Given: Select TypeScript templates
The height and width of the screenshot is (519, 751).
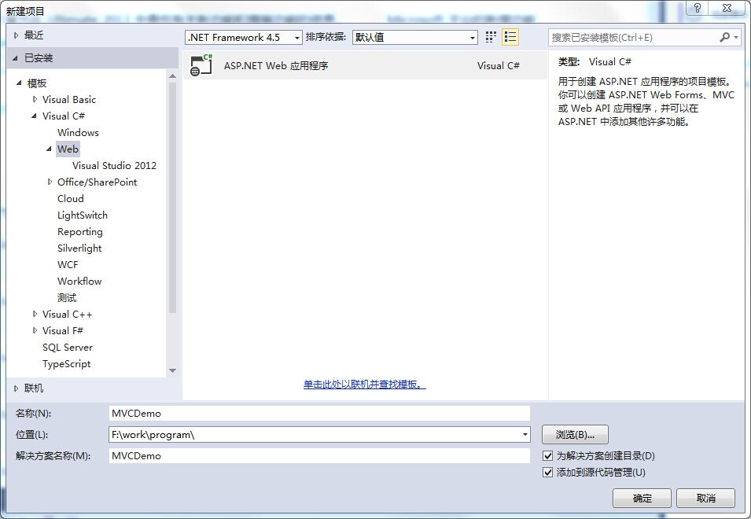Looking at the screenshot, I should 67,364.
